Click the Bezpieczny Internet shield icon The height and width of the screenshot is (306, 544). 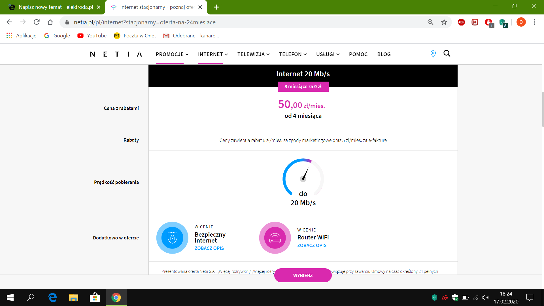(x=172, y=238)
